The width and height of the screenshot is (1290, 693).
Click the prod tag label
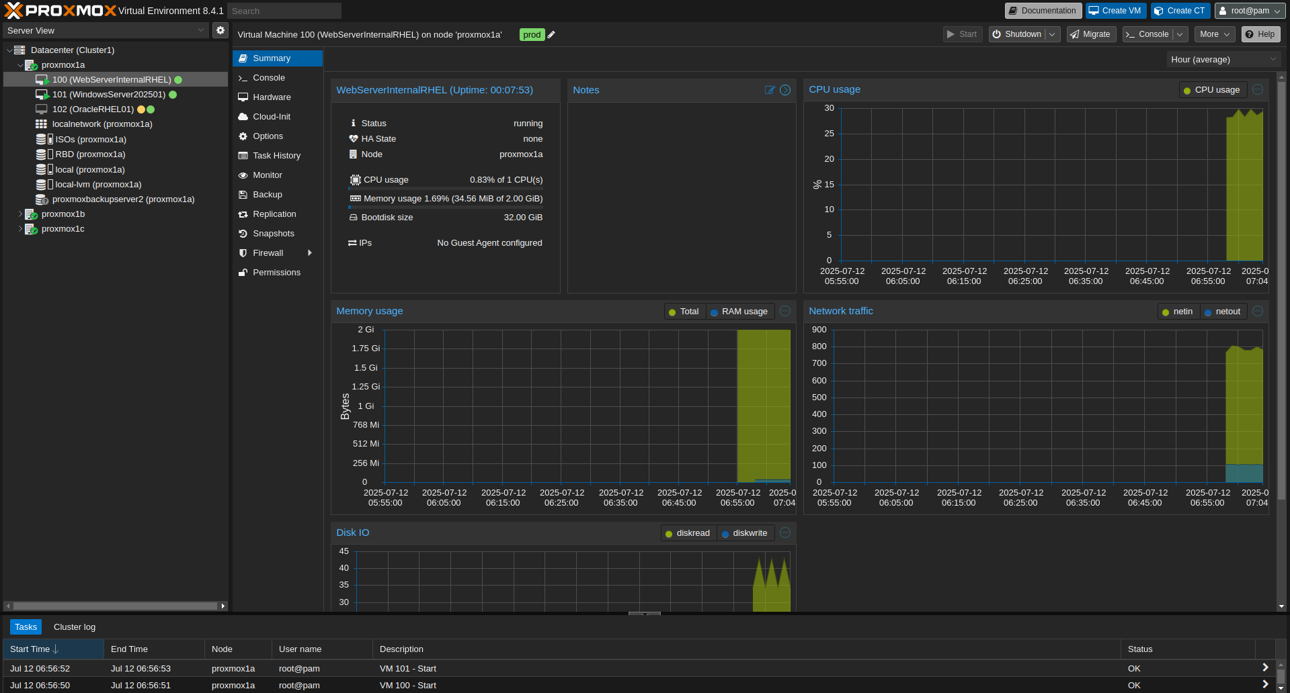[532, 35]
